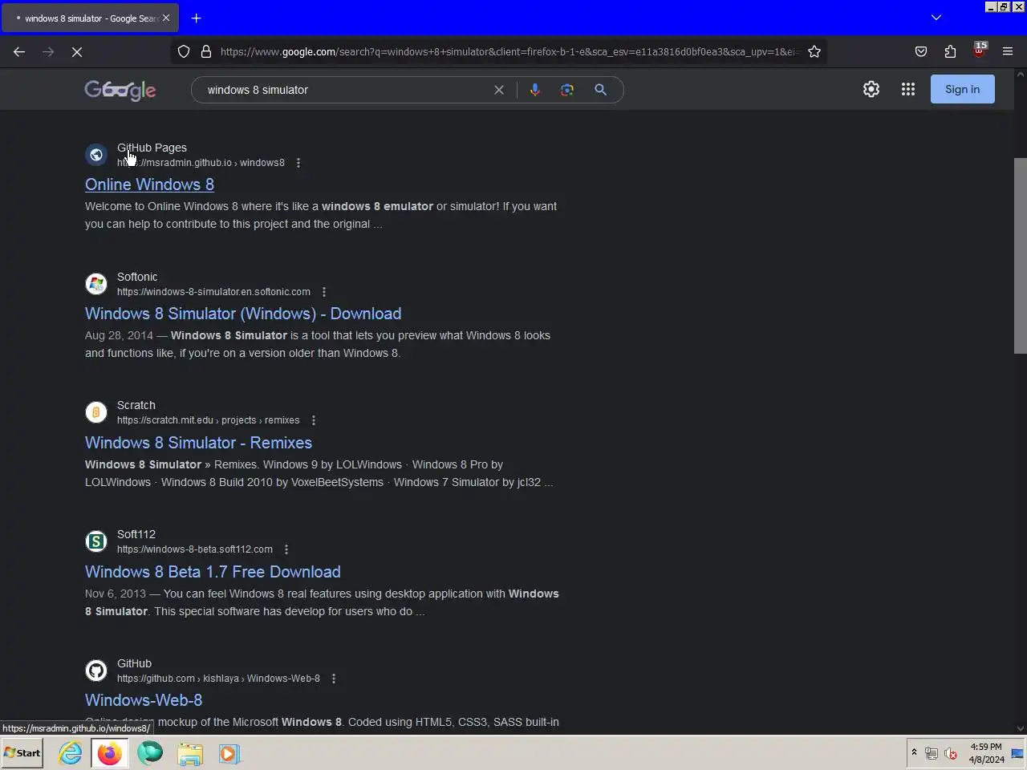Open Google apps grid icon
The height and width of the screenshot is (770, 1027).
908,89
